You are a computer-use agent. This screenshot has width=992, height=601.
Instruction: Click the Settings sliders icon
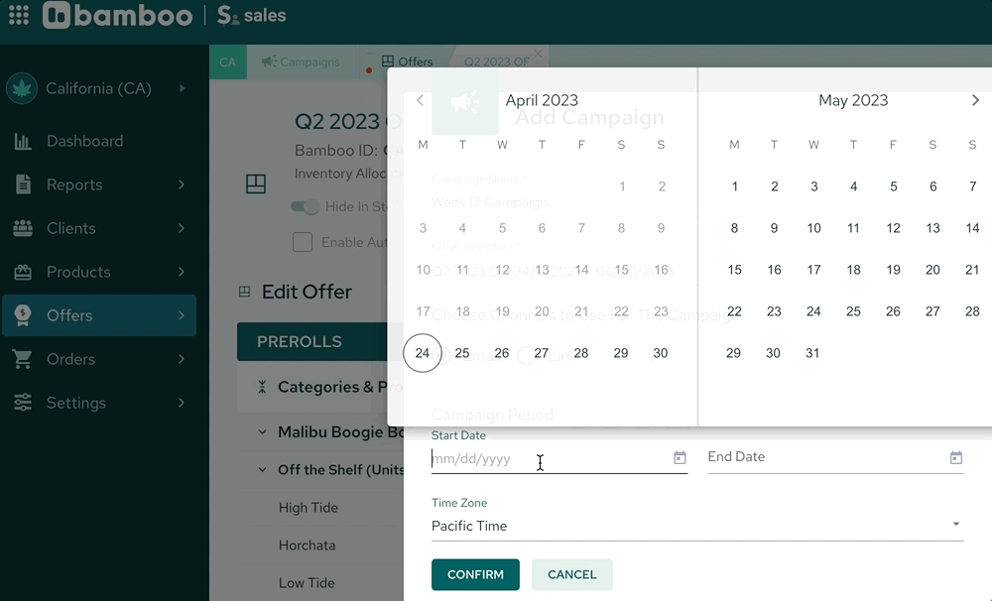23,403
